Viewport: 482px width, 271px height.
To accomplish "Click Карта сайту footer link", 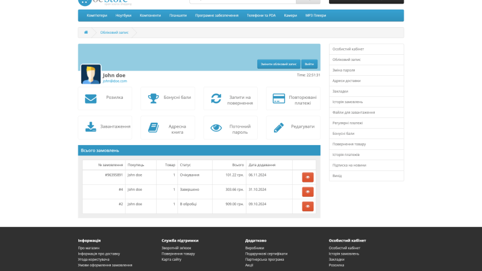I will 172,260.
